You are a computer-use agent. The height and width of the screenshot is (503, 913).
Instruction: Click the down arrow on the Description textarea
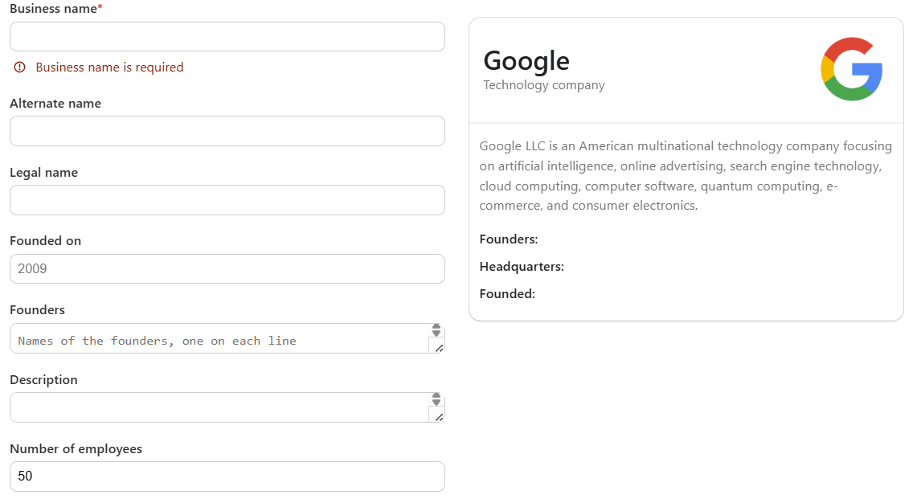[x=436, y=401]
